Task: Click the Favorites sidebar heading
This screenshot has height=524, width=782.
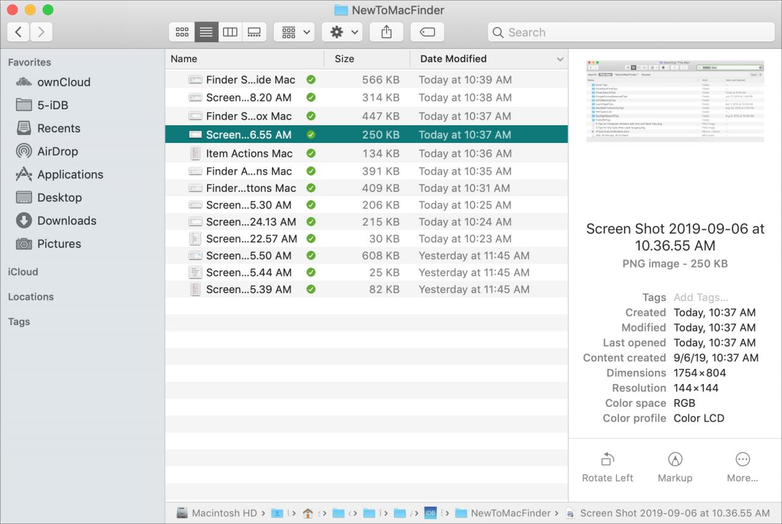Action: tap(29, 62)
